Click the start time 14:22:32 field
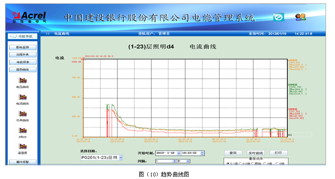335x179 pixels. [x=191, y=153]
